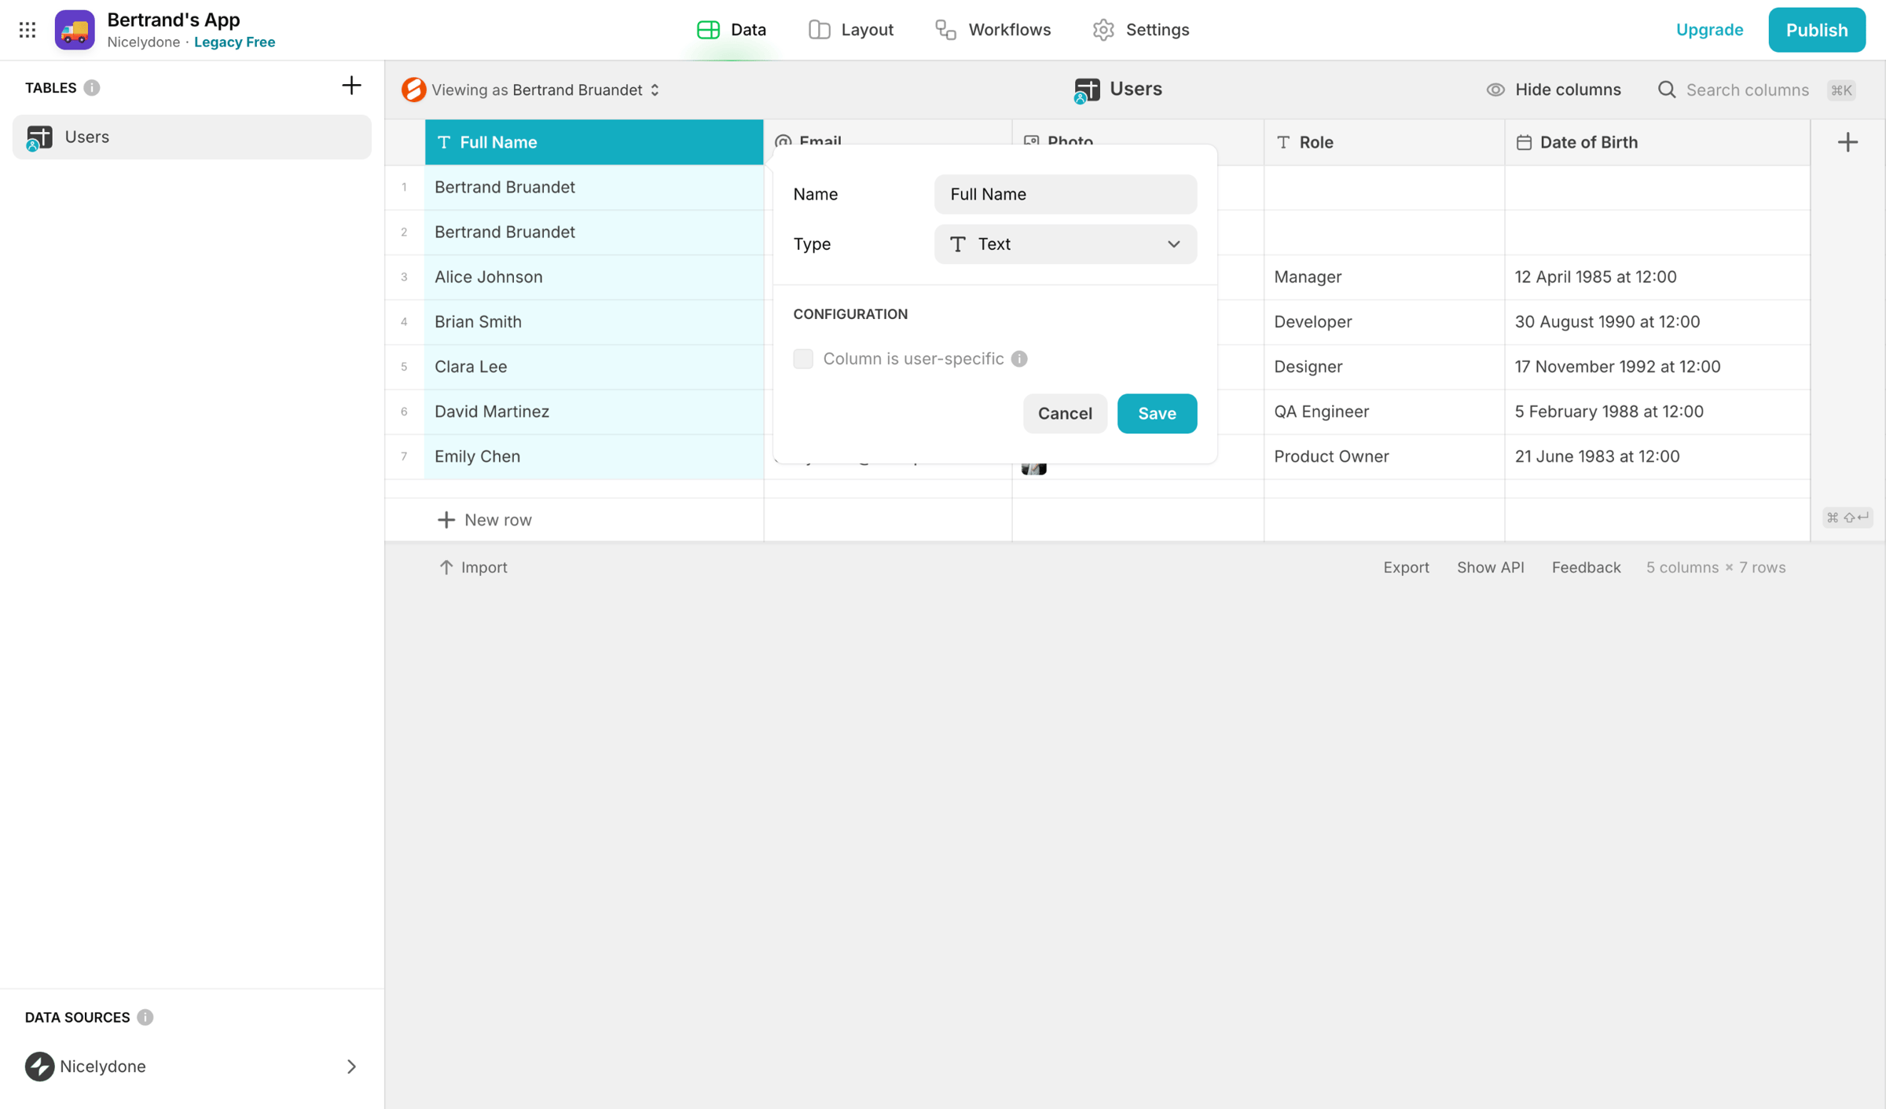
Task: Click the Nicelydone data source icon
Action: [39, 1066]
